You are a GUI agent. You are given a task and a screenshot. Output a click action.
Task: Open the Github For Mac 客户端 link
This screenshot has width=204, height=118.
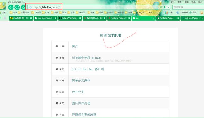(88, 69)
